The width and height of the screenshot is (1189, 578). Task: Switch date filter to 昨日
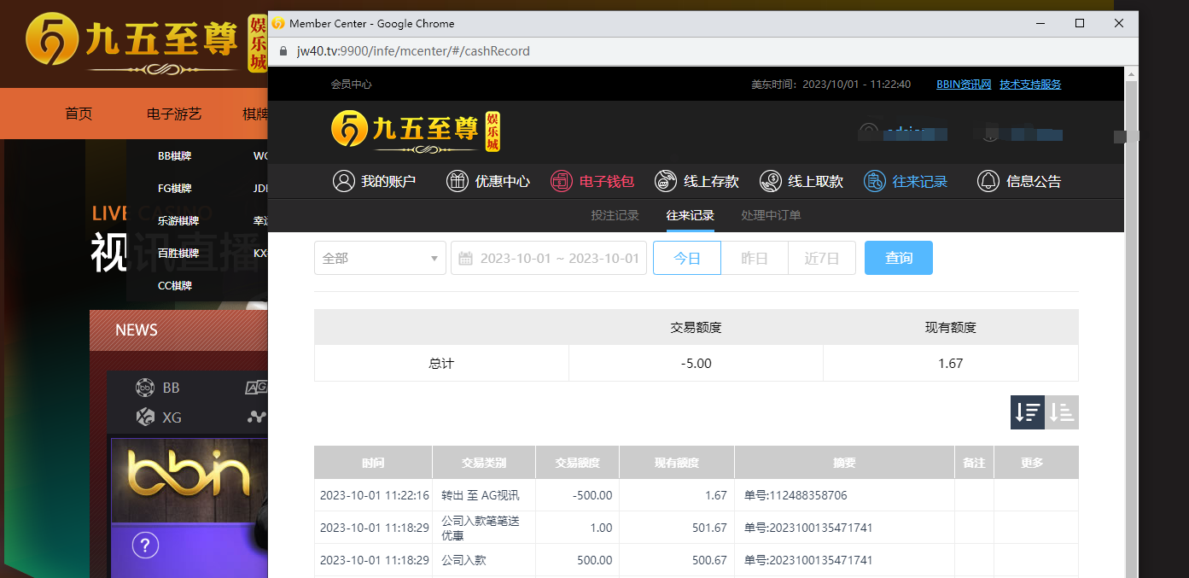click(x=755, y=258)
